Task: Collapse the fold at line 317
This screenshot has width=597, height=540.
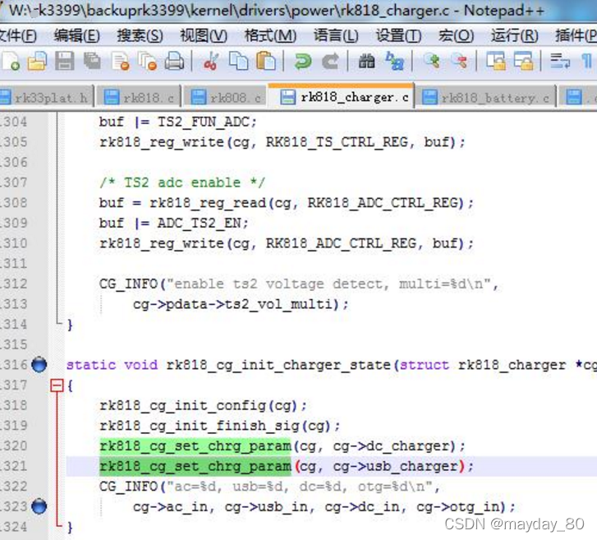Action: (x=57, y=385)
